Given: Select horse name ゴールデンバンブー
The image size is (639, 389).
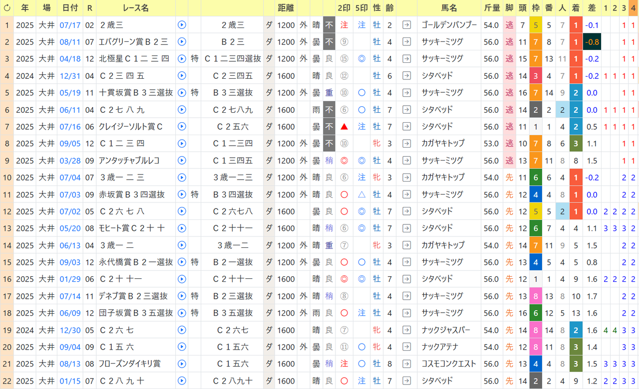Looking at the screenshot, I should (449, 25).
